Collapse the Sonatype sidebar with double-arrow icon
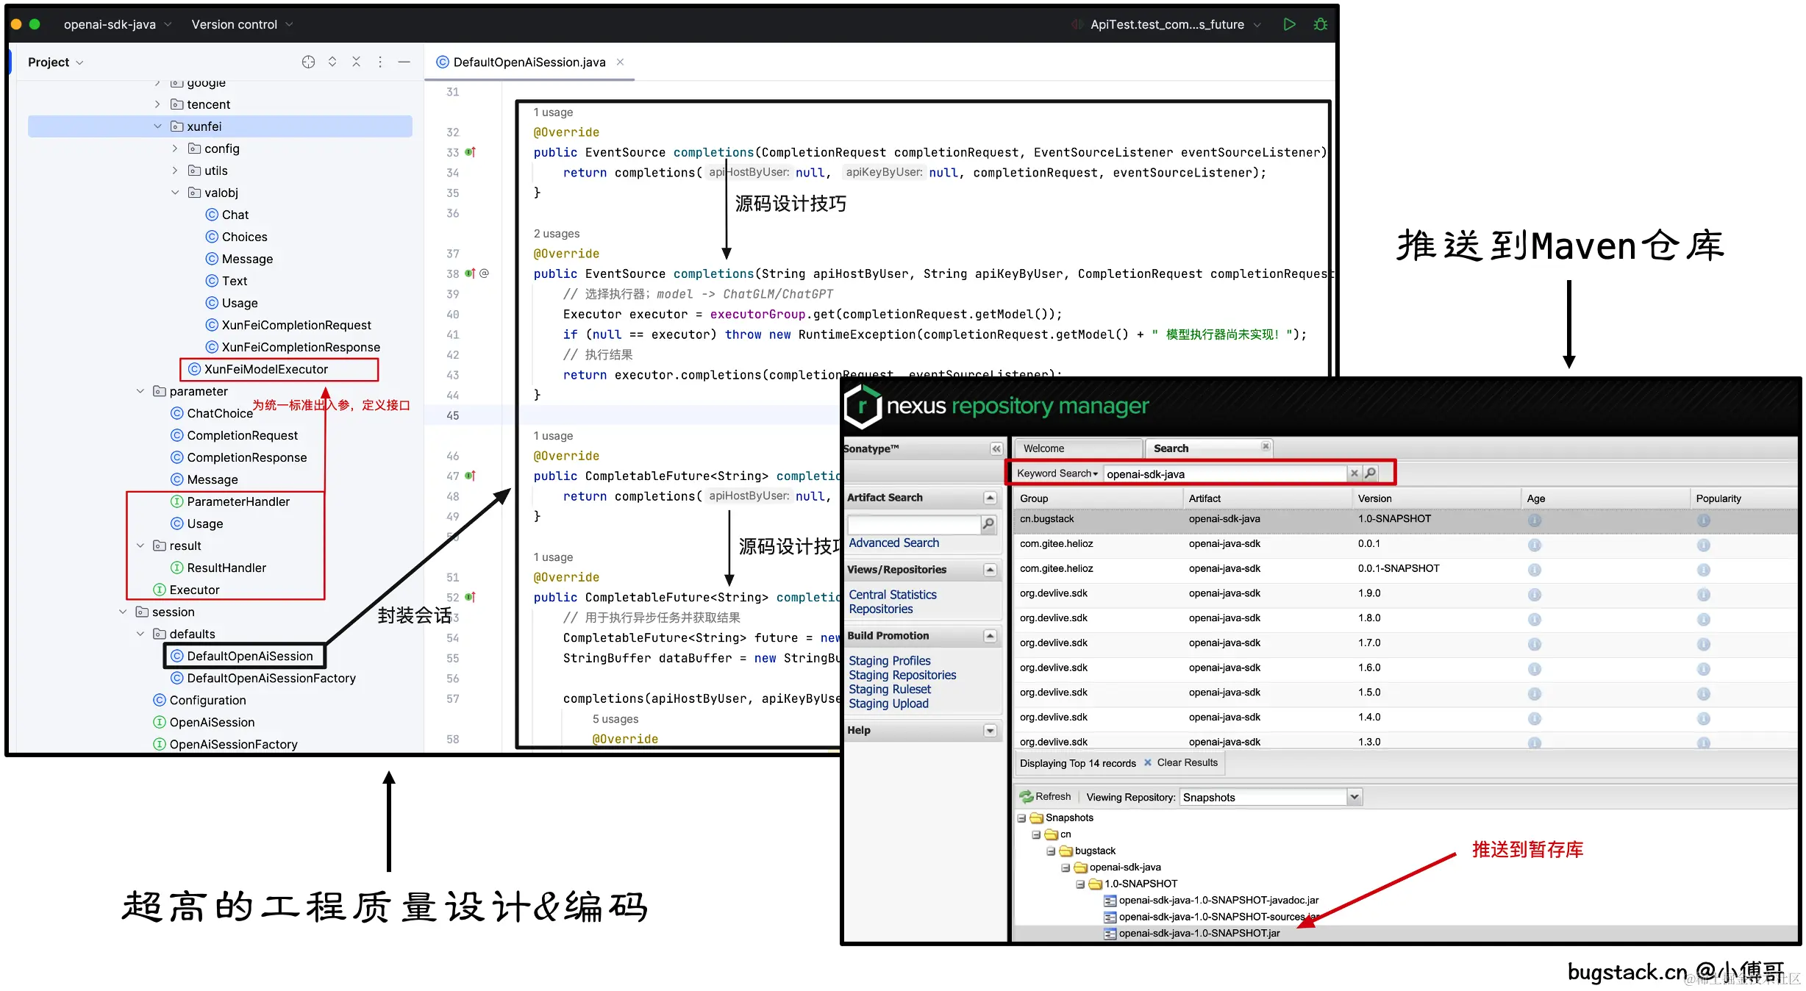The height and width of the screenshot is (991, 1806). [996, 448]
